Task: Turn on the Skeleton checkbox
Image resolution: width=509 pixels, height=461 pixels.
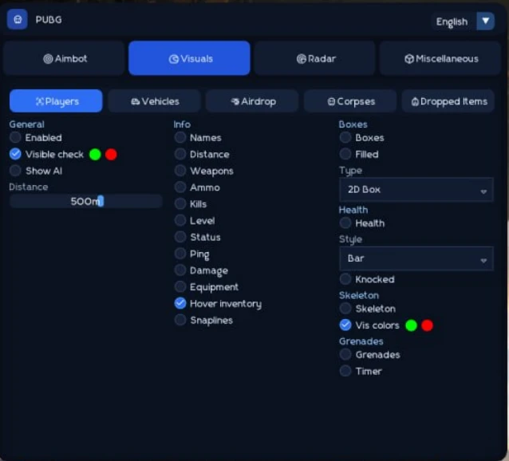Action: pyautogui.click(x=345, y=309)
